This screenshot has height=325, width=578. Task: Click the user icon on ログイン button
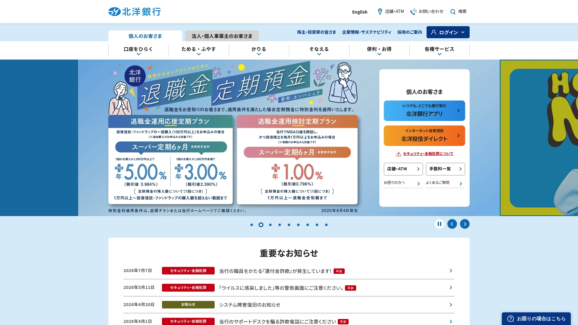coord(433,32)
